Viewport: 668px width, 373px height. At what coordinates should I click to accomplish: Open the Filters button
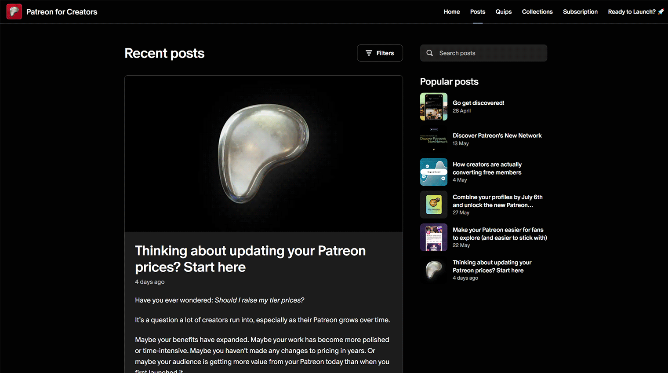click(x=380, y=53)
